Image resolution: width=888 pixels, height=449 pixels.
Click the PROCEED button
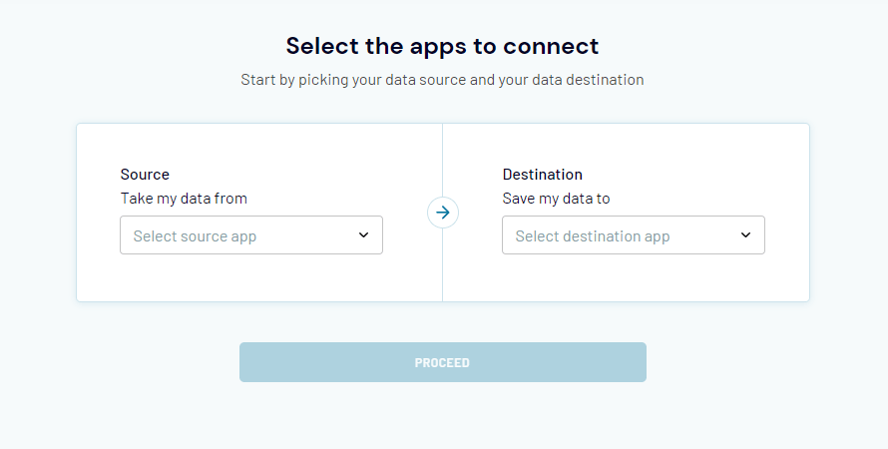pyautogui.click(x=443, y=362)
